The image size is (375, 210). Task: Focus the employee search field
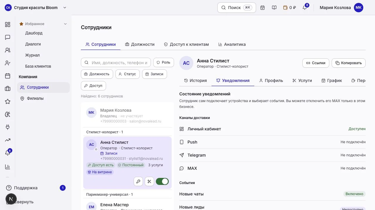[x=116, y=62]
